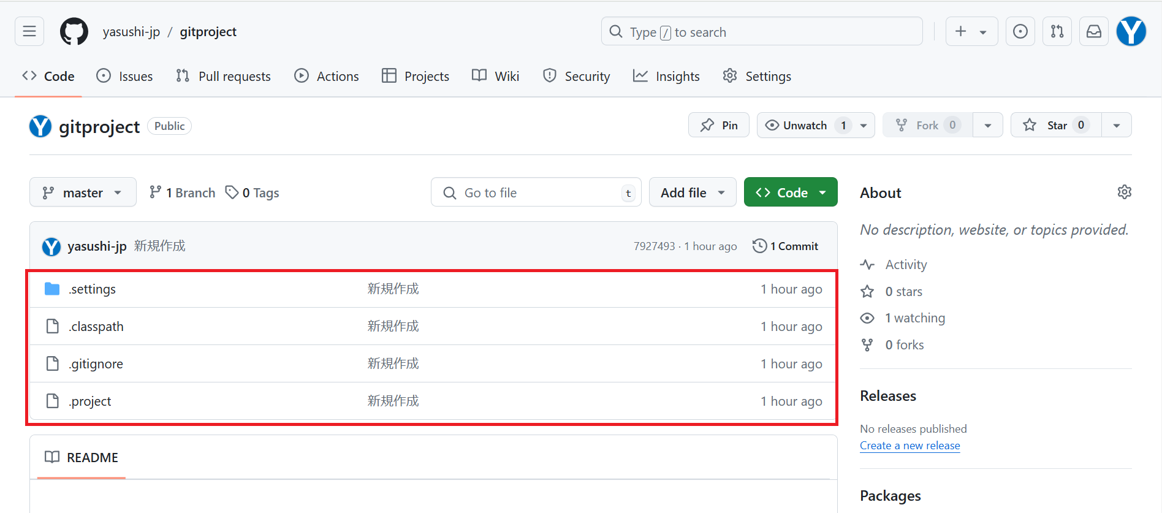Open the .project file
1162x513 pixels.
tap(90, 401)
